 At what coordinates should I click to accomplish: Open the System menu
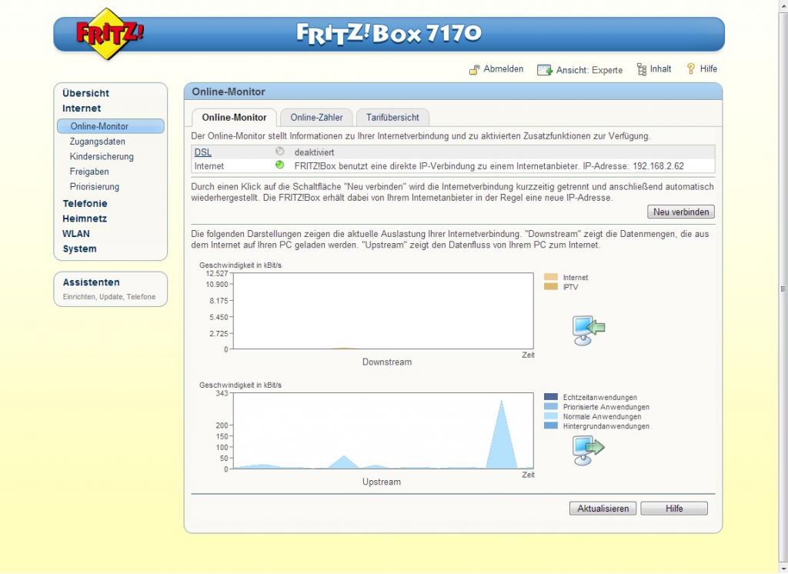[x=79, y=249]
